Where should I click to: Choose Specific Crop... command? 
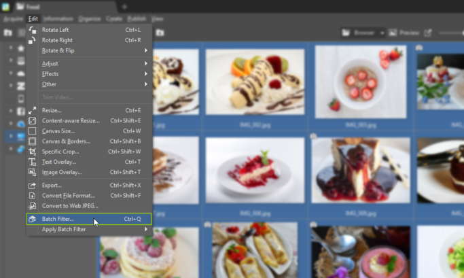pos(89,152)
